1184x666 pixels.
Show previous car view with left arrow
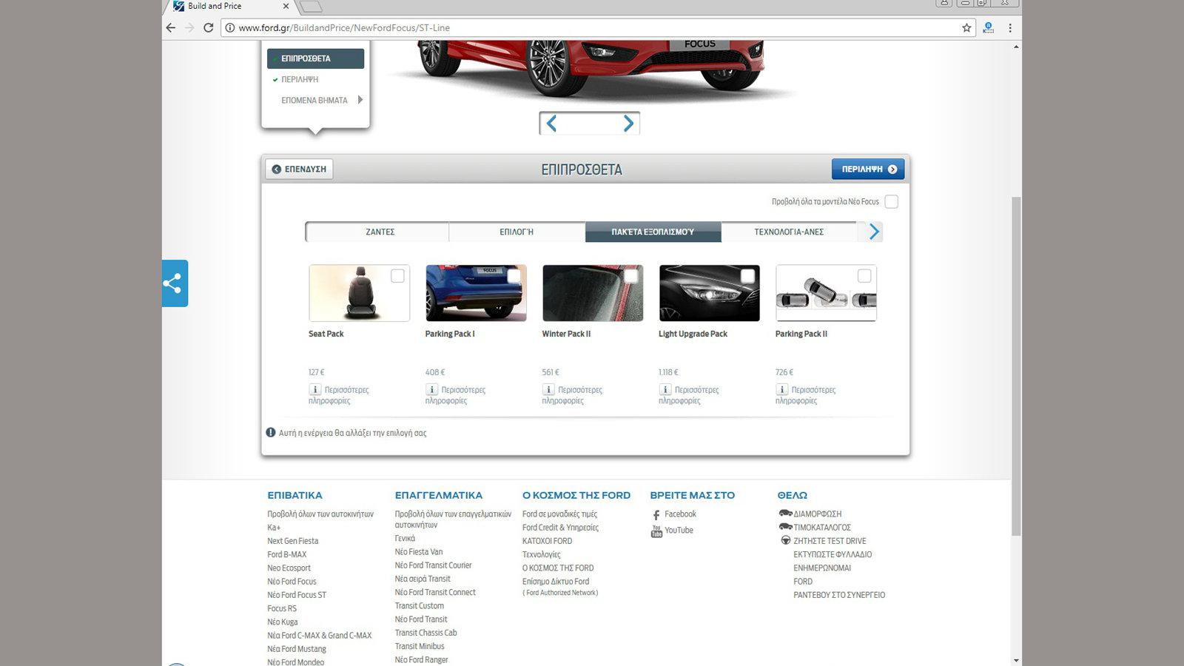[x=551, y=124]
